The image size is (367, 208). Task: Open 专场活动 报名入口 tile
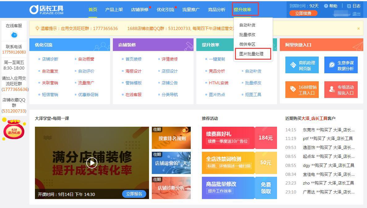pyautogui.click(x=341, y=90)
